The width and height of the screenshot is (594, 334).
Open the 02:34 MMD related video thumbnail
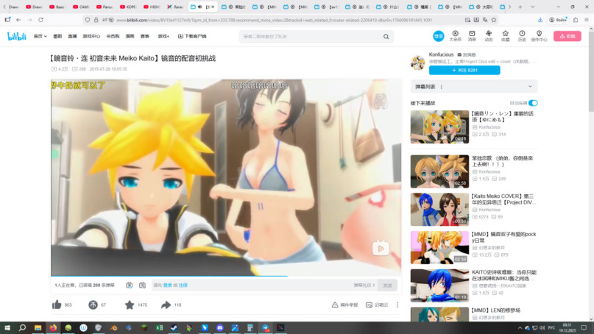point(439,247)
